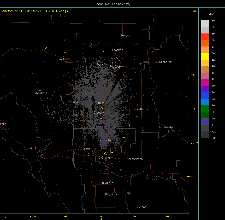Viewport: 225px width, 220px height.
Task: Click the Limestone label
Action: (x=40, y=93)
